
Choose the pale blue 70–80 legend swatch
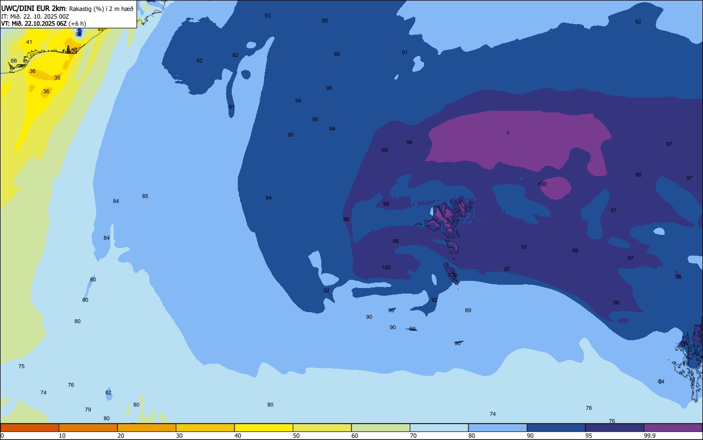pyautogui.click(x=439, y=428)
